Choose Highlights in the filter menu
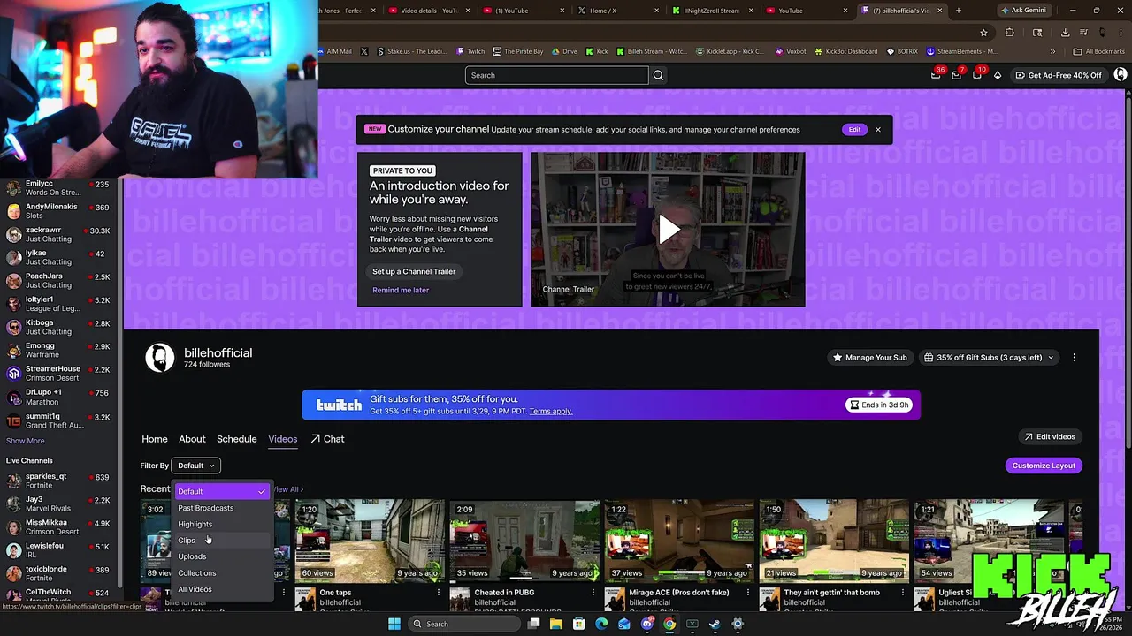 (x=221, y=524)
